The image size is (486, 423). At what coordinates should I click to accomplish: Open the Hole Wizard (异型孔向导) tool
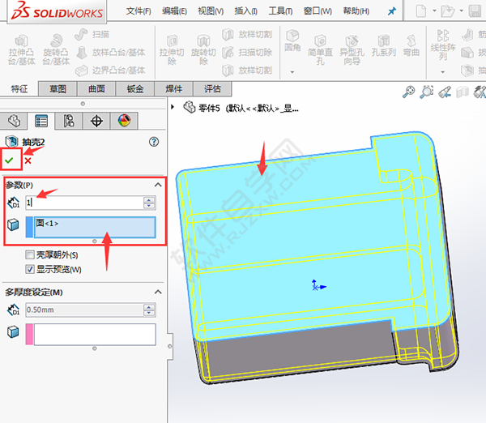tap(352, 49)
